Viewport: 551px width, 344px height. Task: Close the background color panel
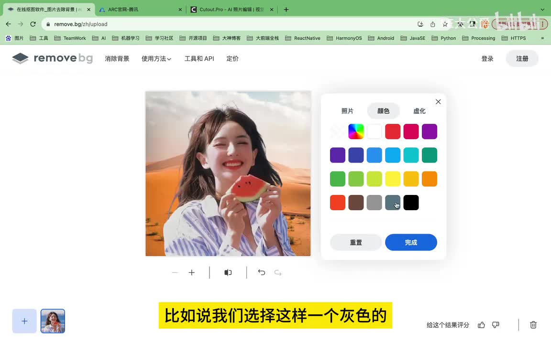pos(438,102)
